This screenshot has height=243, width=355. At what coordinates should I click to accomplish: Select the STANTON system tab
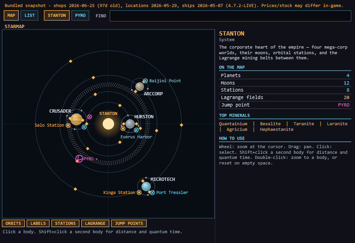(57, 15)
